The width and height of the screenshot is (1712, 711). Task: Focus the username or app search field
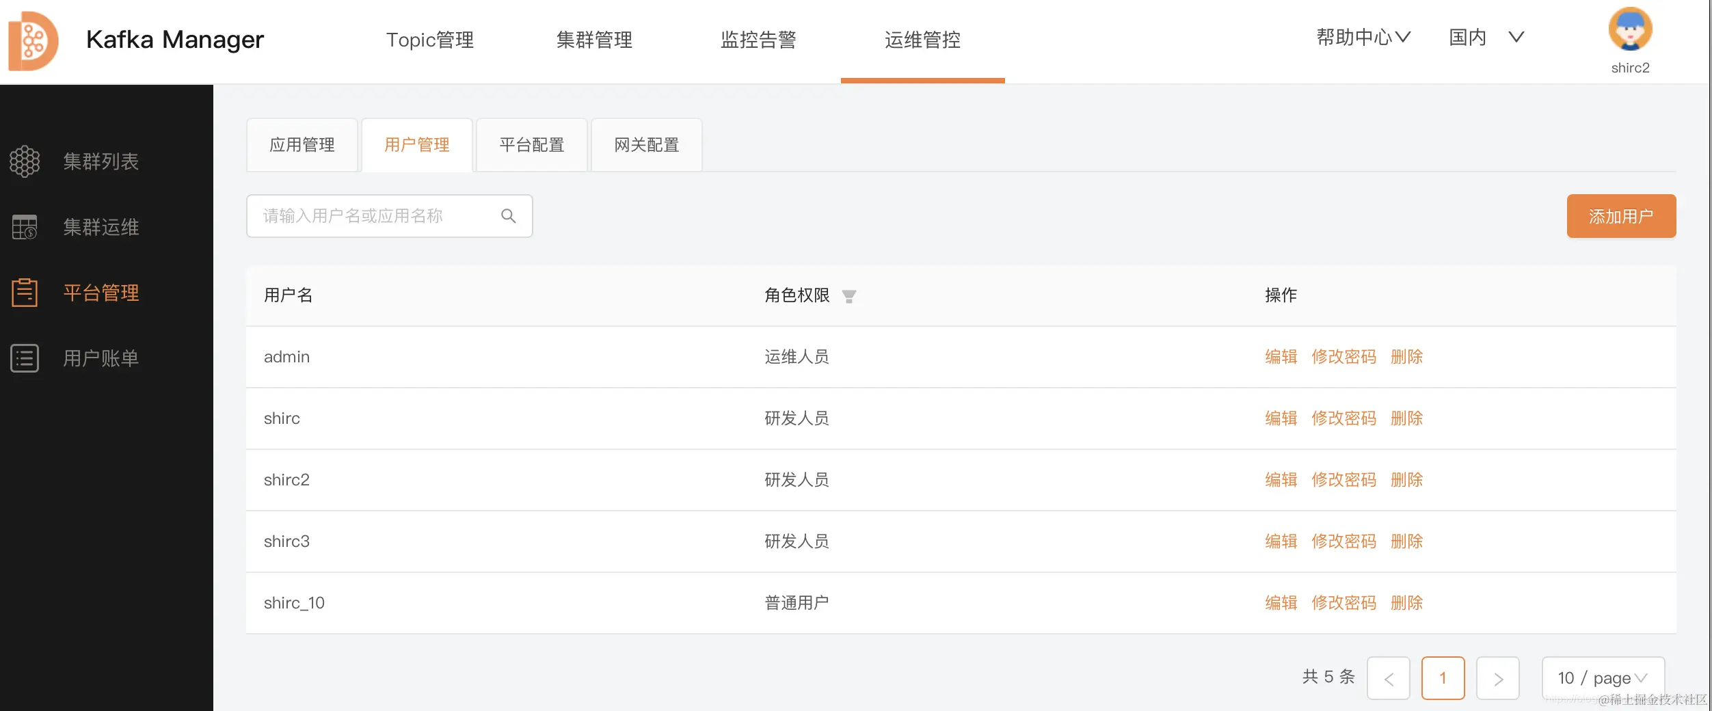pos(389,216)
